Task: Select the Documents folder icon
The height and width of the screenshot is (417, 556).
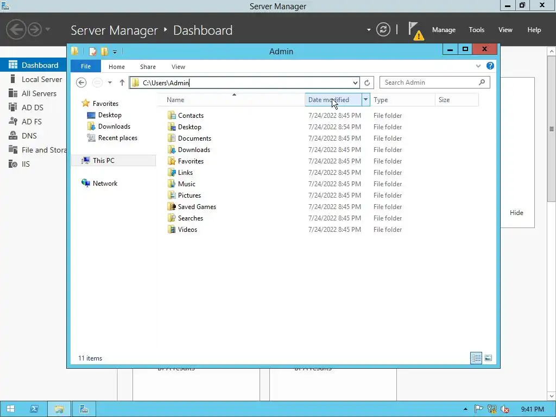Action: point(172,138)
